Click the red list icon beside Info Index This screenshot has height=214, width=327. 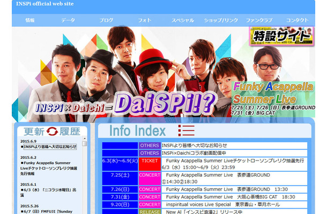(x=186, y=131)
